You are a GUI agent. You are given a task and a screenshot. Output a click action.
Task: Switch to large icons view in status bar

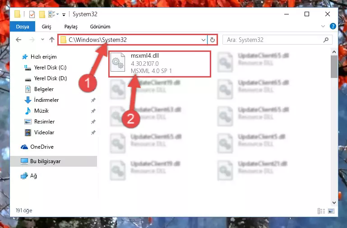point(331,211)
